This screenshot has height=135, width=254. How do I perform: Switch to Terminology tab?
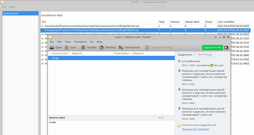(x=205, y=54)
